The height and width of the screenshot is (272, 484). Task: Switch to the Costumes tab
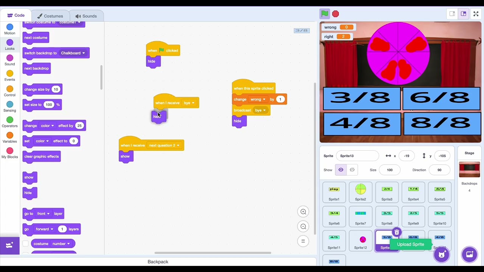coord(50,16)
